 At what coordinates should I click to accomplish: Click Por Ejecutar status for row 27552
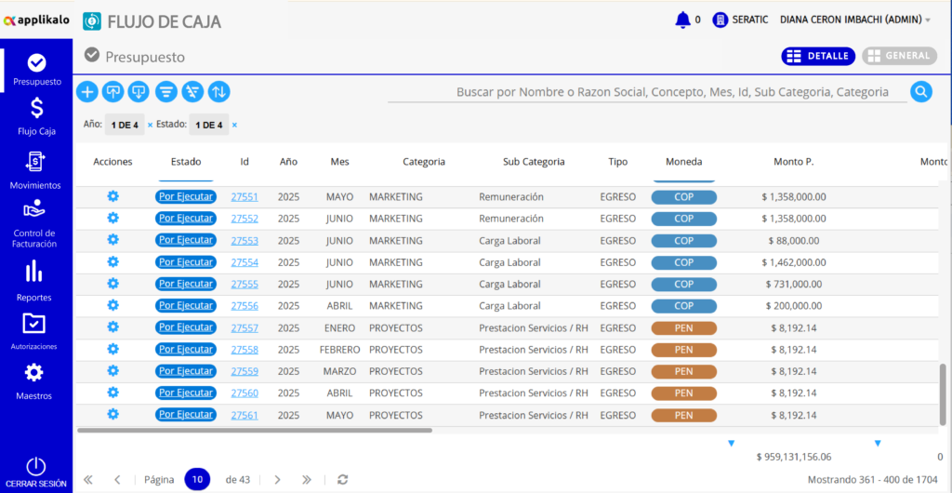click(186, 218)
